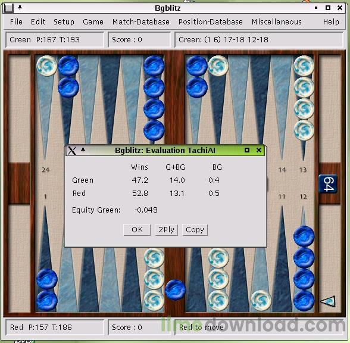Click the main window menu icon at top-left
This screenshot has width=350, height=343.
[8, 8]
